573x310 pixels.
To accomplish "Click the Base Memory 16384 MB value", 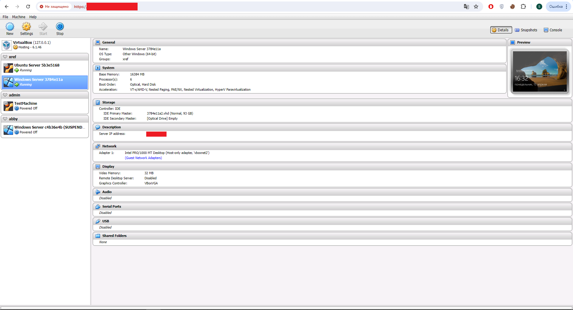I will (x=137, y=74).
